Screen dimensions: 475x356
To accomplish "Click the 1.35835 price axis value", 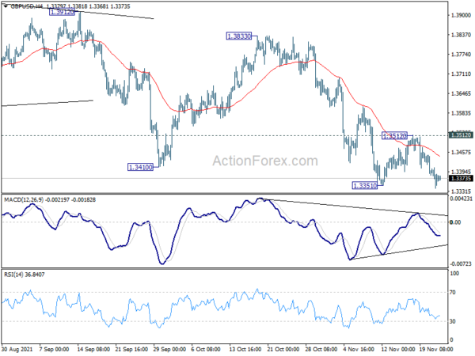I will pos(461,113).
